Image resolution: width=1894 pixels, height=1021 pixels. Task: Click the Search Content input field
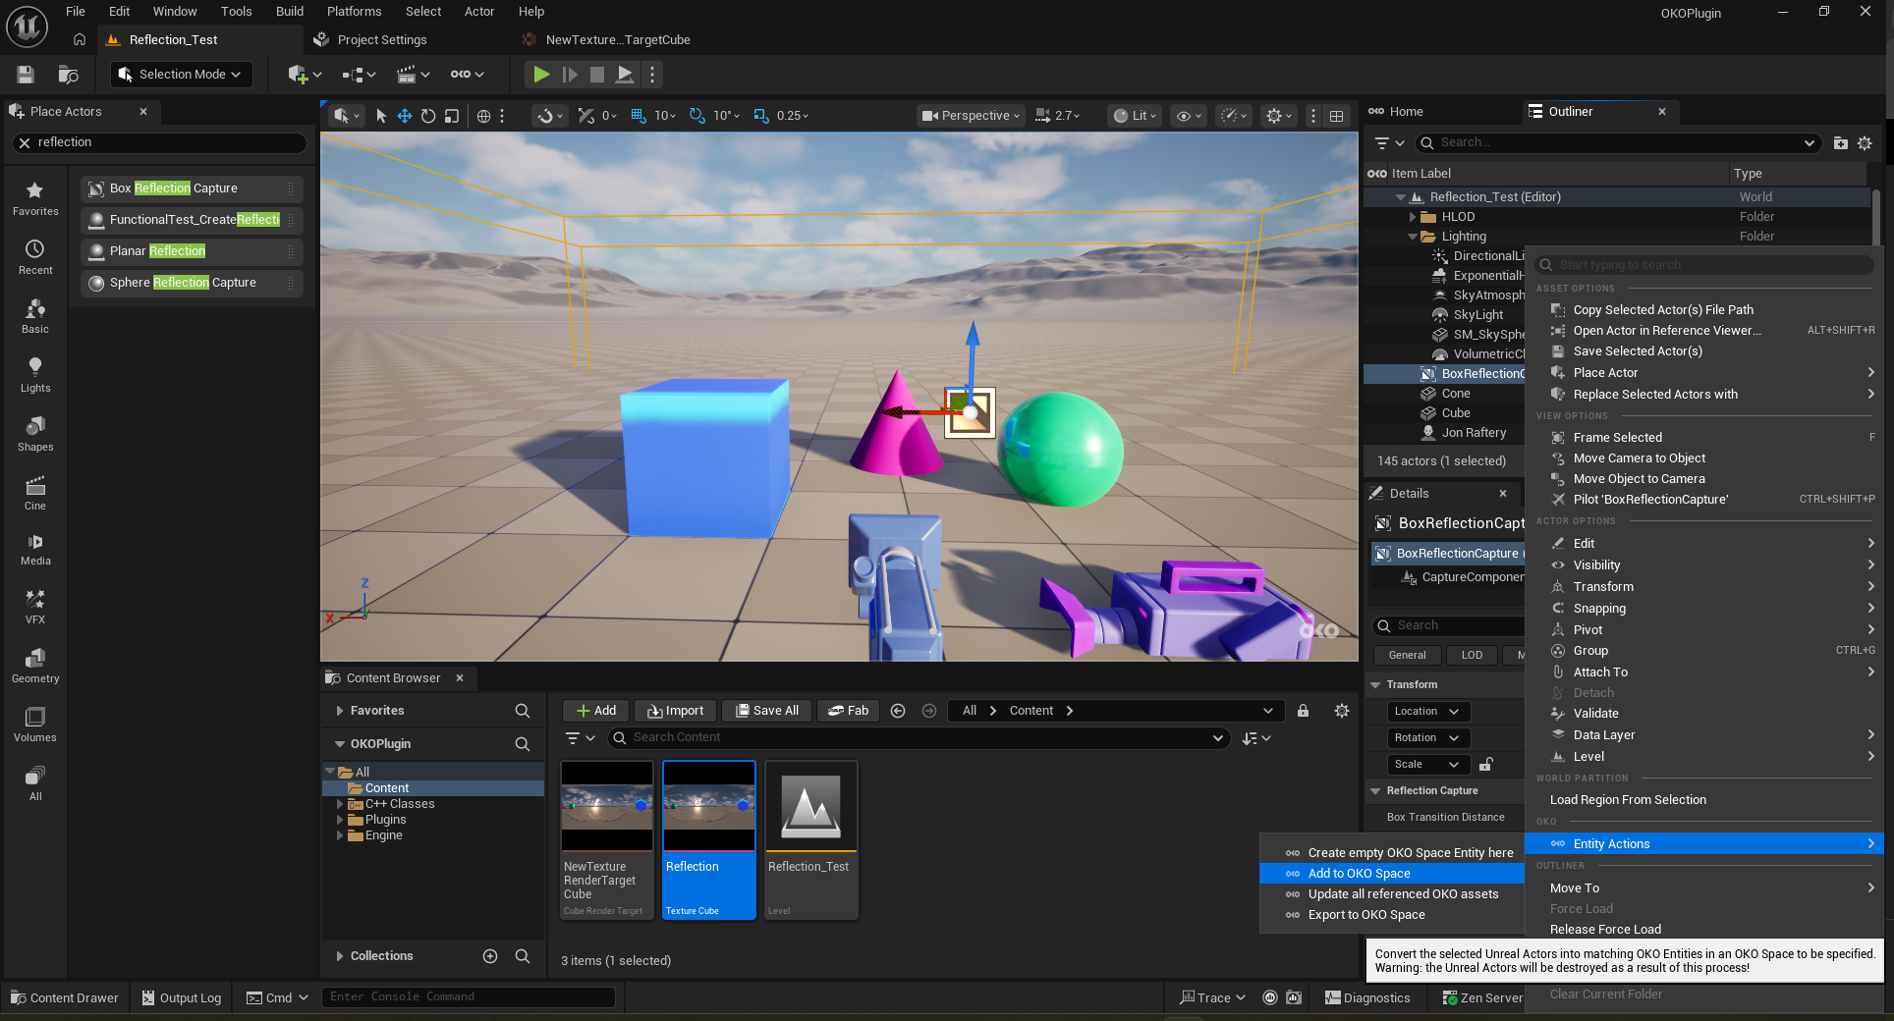click(918, 738)
